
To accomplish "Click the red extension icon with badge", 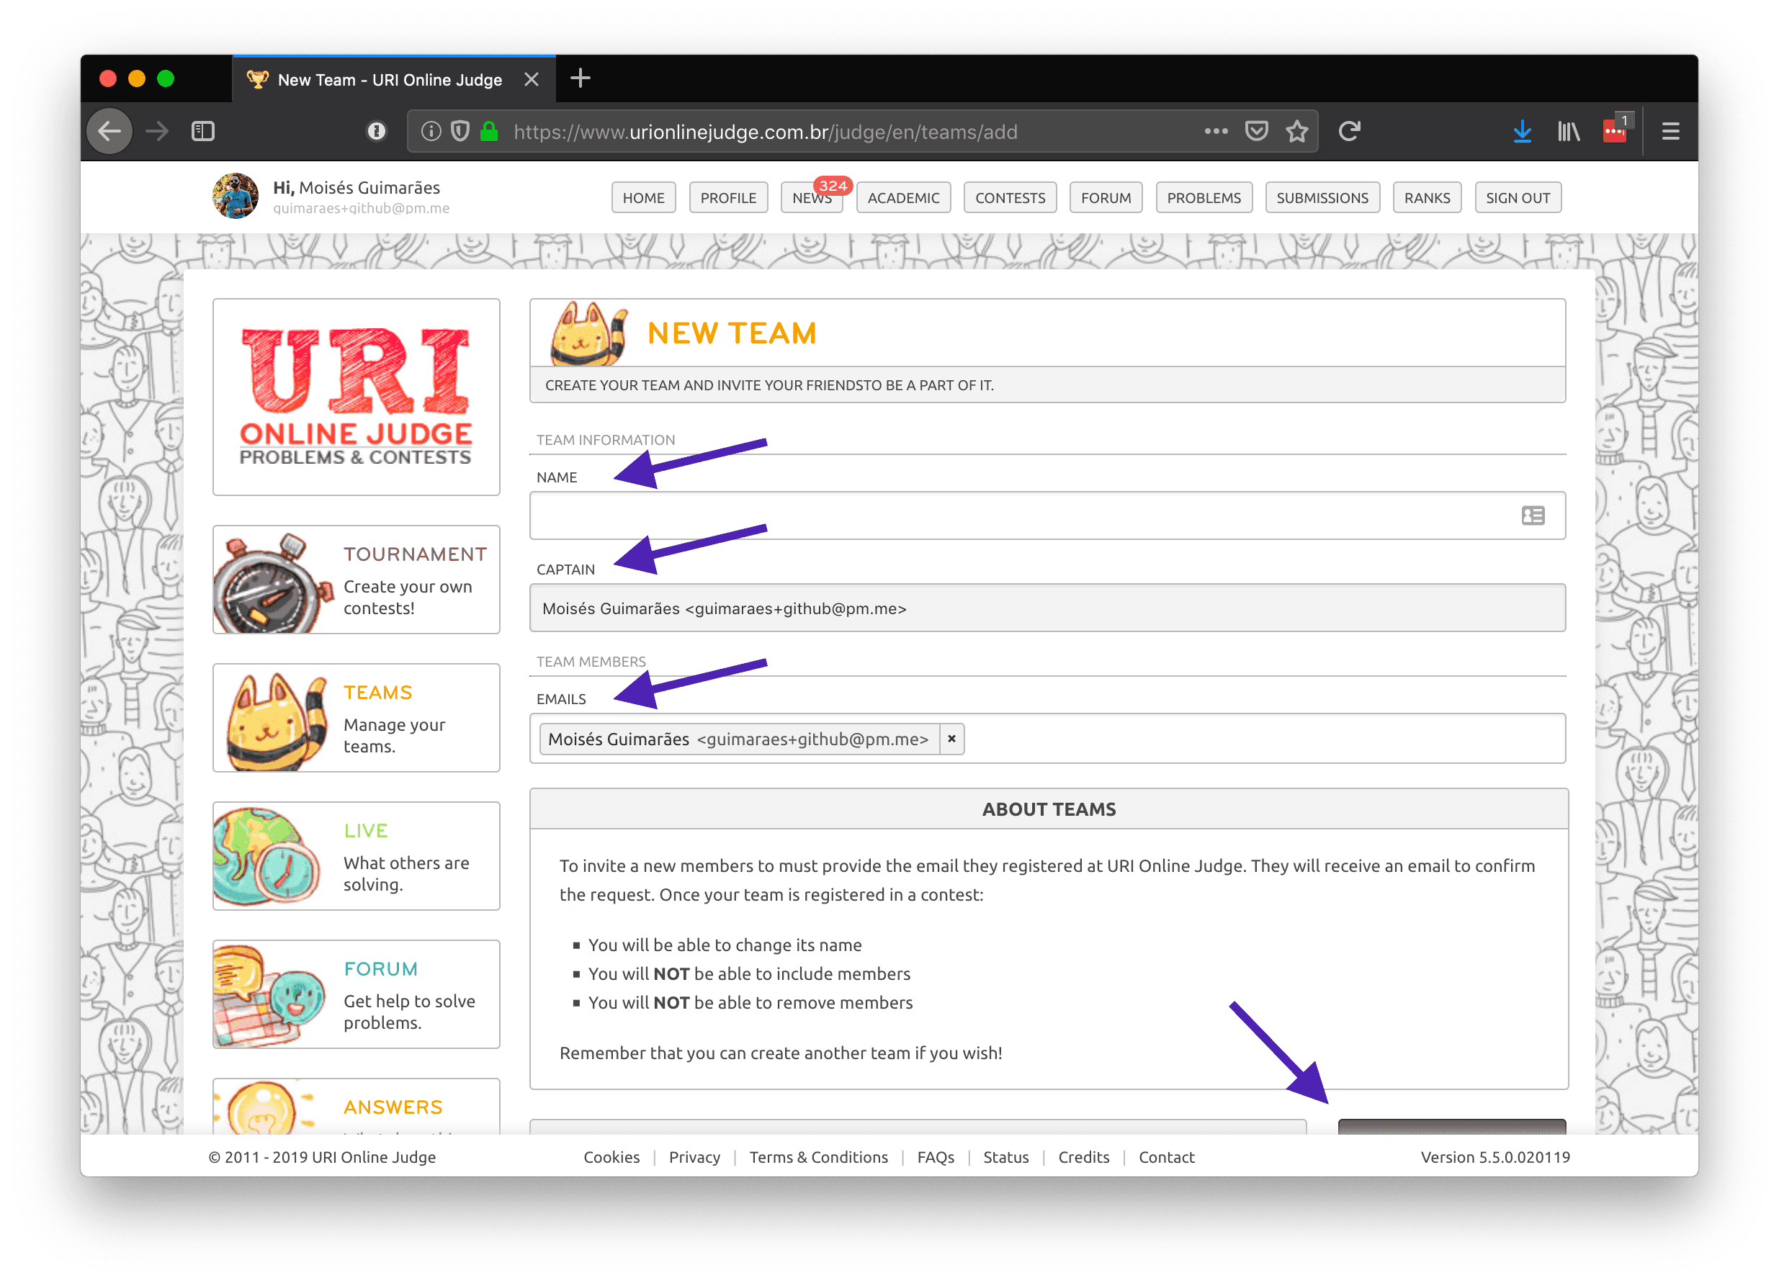I will tap(1617, 130).
